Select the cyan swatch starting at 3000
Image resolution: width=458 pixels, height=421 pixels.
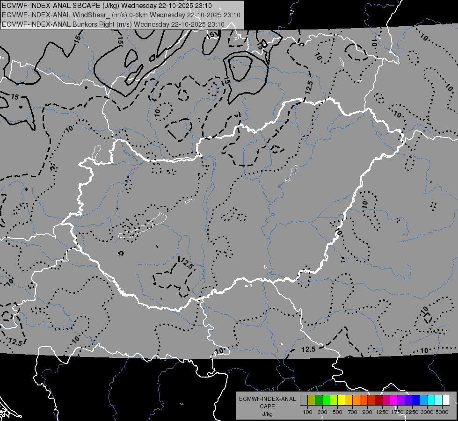coord(431,400)
